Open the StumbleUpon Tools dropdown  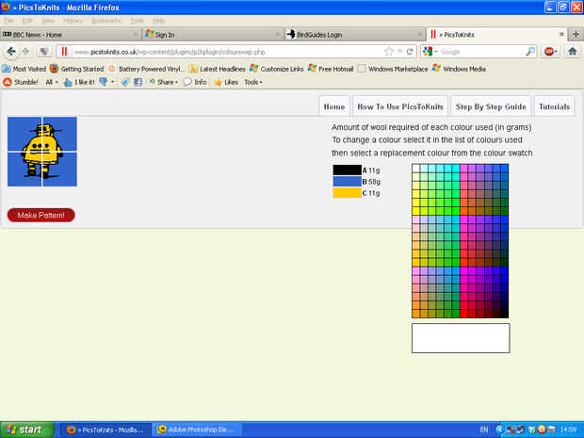[253, 82]
